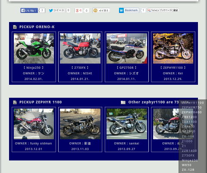Select Z1000 in the side menu
Image resolution: width=207 pixels, height=173 pixels.
tap(187, 141)
